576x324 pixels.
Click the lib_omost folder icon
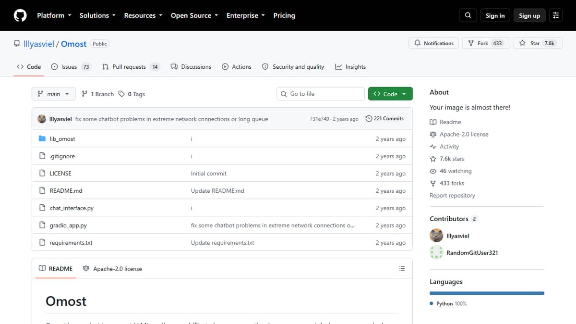(42, 139)
